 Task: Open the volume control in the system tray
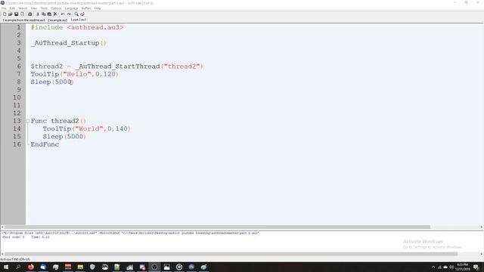(451, 267)
